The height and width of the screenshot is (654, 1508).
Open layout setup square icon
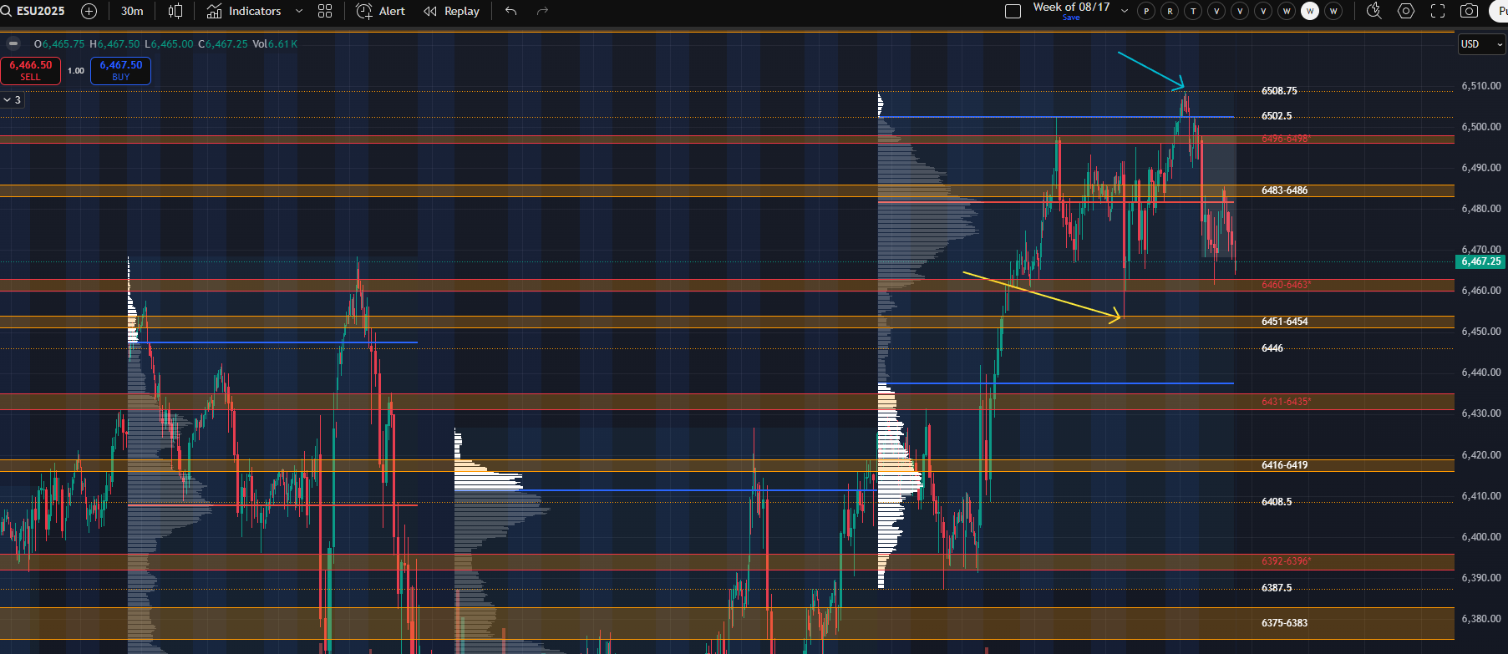[x=1013, y=11]
